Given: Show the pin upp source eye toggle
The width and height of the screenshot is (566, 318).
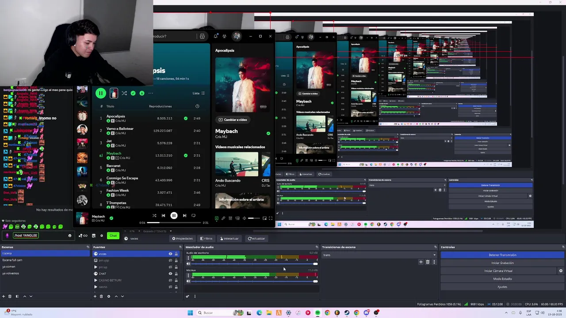Looking at the screenshot, I should point(170,261).
